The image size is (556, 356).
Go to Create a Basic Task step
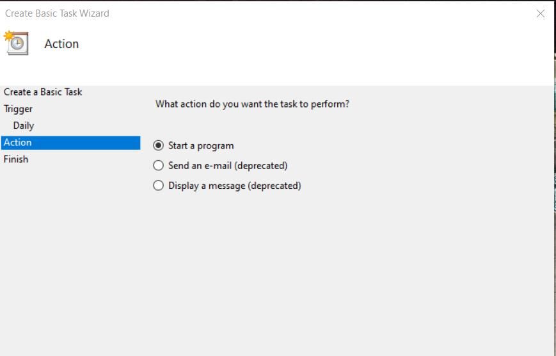(x=43, y=92)
